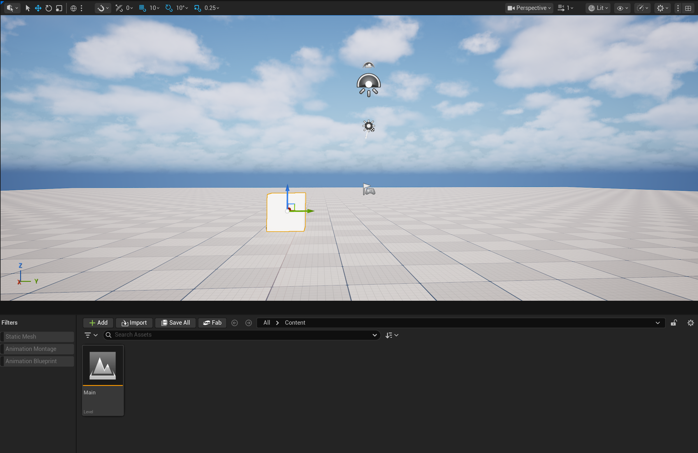Activate the select objects arrow tool
Screen dimensions: 698x453
tap(28, 8)
